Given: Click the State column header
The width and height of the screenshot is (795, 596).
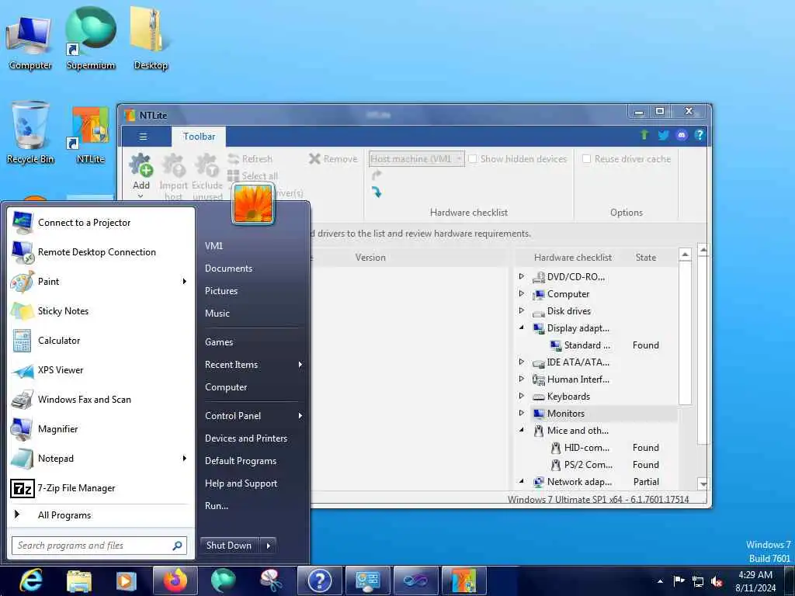Looking at the screenshot, I should click(645, 258).
